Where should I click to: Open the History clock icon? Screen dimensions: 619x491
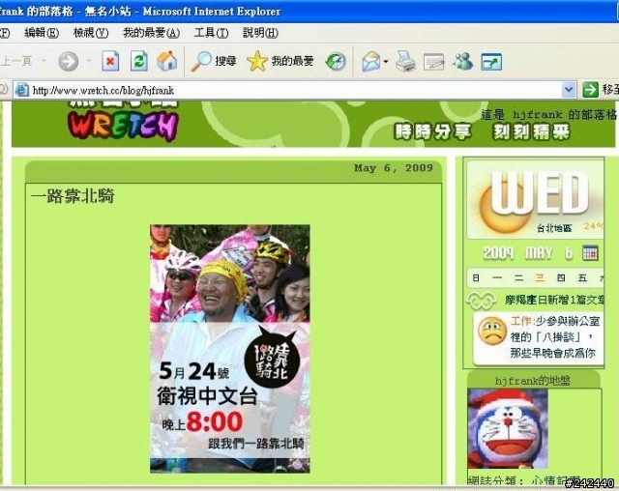336,62
